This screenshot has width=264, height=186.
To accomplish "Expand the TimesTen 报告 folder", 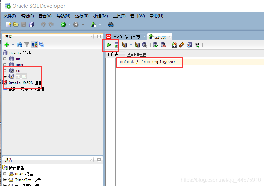I will (x=5, y=180).
